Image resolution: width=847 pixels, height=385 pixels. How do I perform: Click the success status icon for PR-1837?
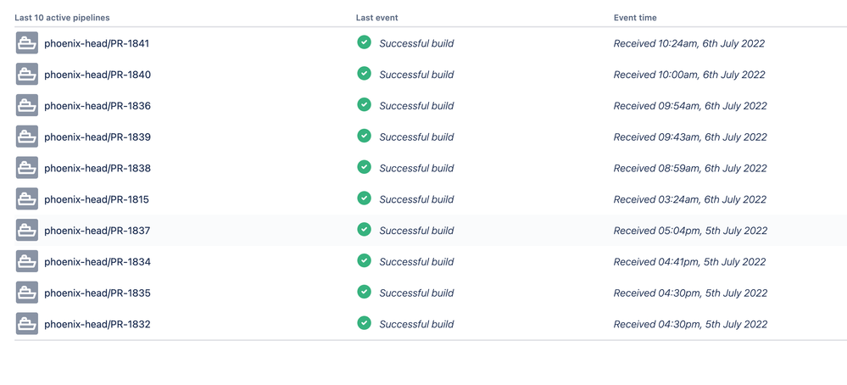pos(364,230)
